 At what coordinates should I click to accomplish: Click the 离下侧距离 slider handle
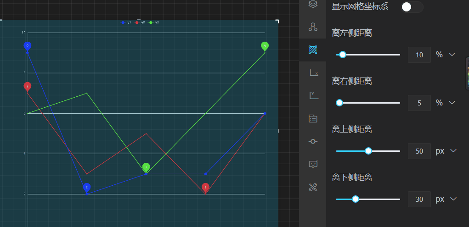[356, 199]
